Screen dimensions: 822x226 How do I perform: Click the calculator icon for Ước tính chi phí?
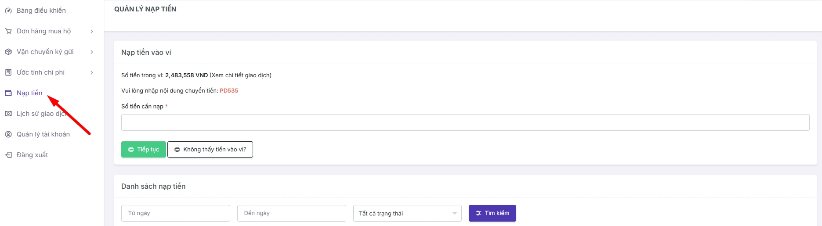pyautogui.click(x=8, y=72)
